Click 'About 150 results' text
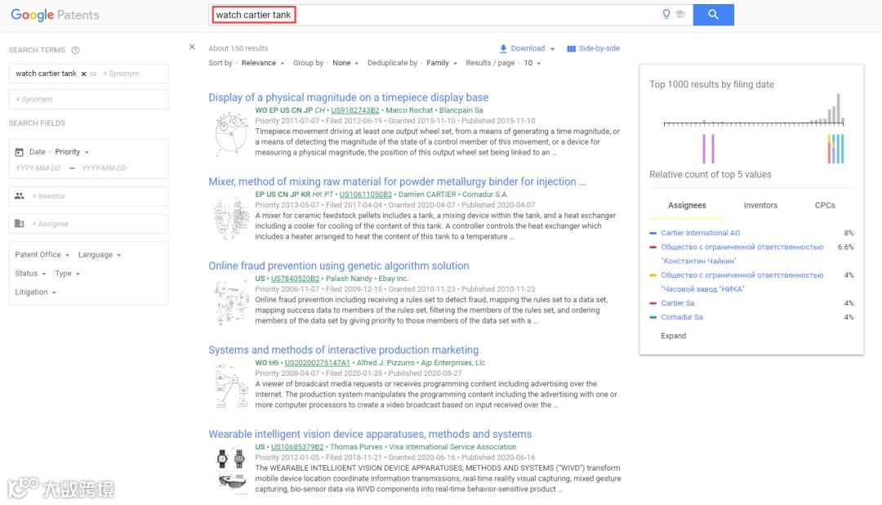 [238, 48]
